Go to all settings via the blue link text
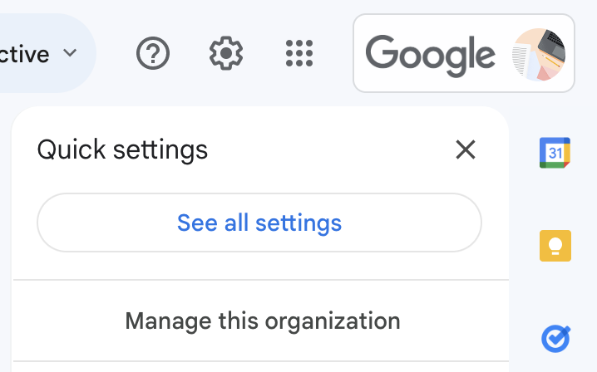Viewport: 597px width, 372px height. point(259,223)
